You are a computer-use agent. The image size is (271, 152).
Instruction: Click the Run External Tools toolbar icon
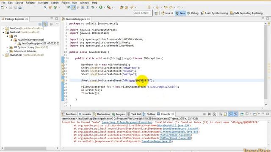pyautogui.click(x=109, y=7)
